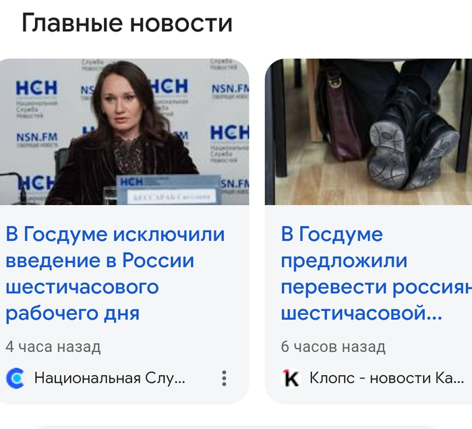Open the headline starting 'В Госдуме предложили'
The width and height of the screenshot is (472, 429).
click(376, 273)
